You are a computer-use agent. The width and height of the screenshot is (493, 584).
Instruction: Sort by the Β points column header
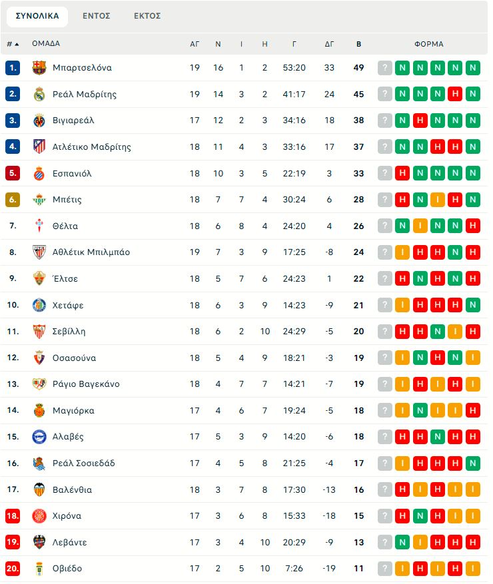point(359,44)
